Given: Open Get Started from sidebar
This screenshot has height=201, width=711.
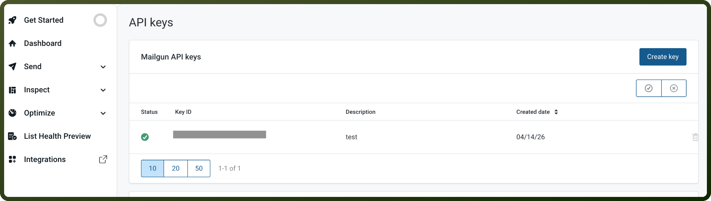Looking at the screenshot, I should click(x=44, y=20).
